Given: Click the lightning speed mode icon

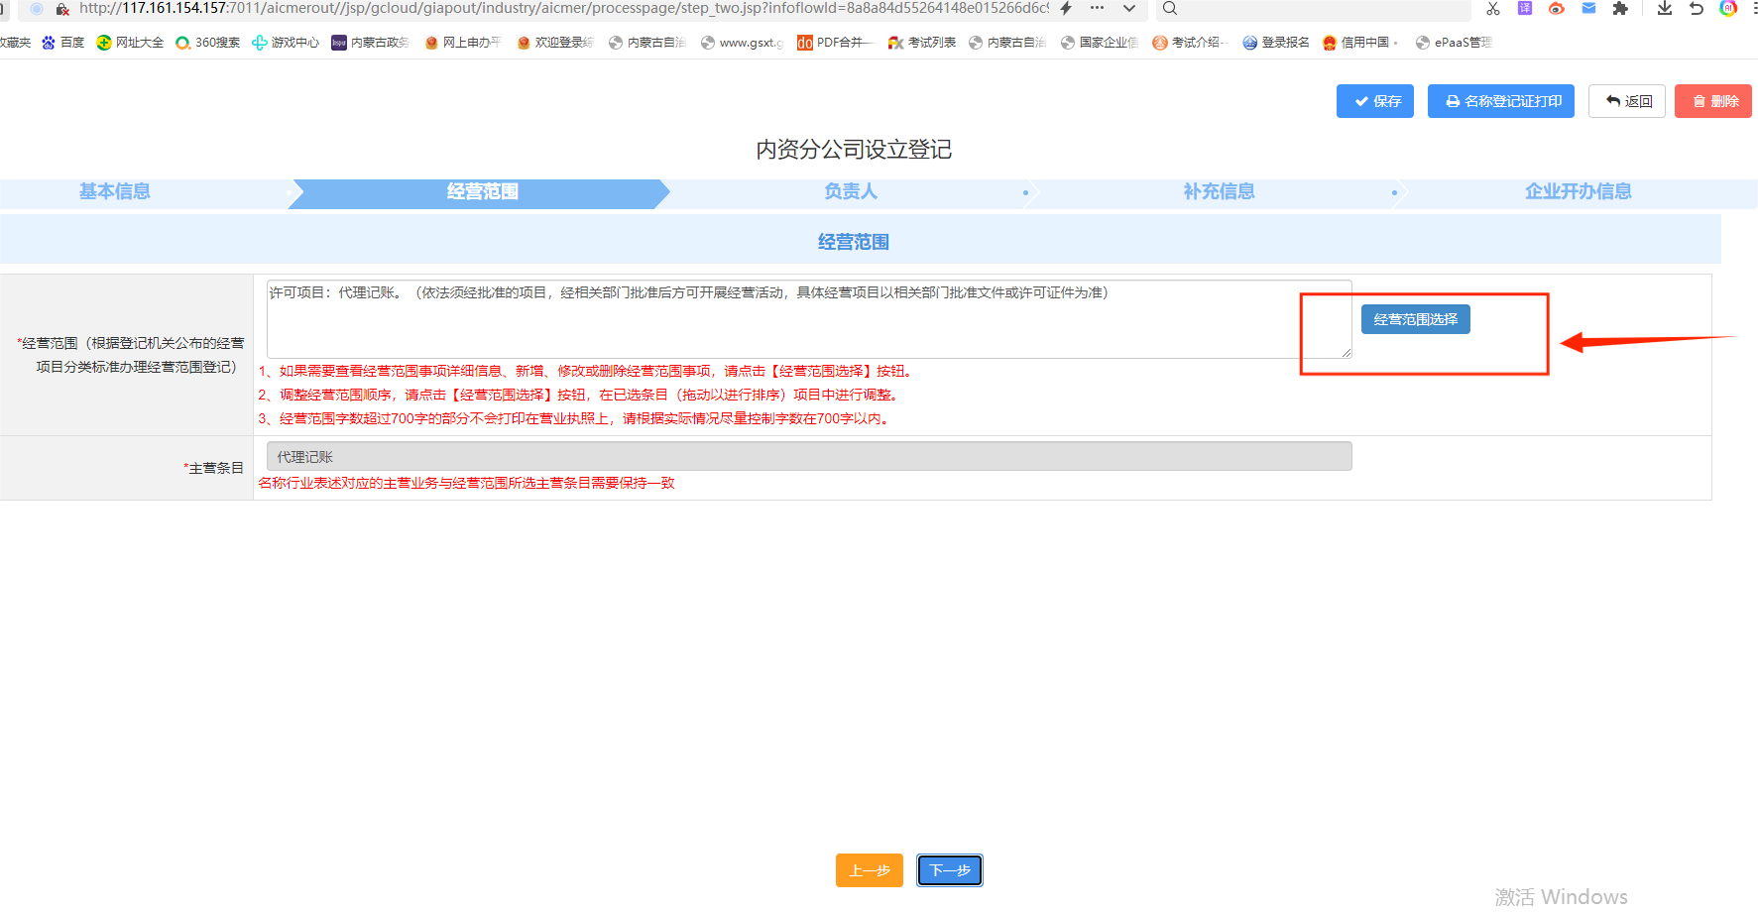Looking at the screenshot, I should (1066, 9).
